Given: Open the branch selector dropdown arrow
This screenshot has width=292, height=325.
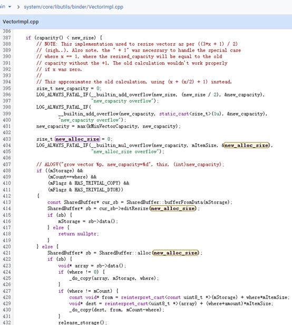Looking at the screenshot, I should click(9, 7).
